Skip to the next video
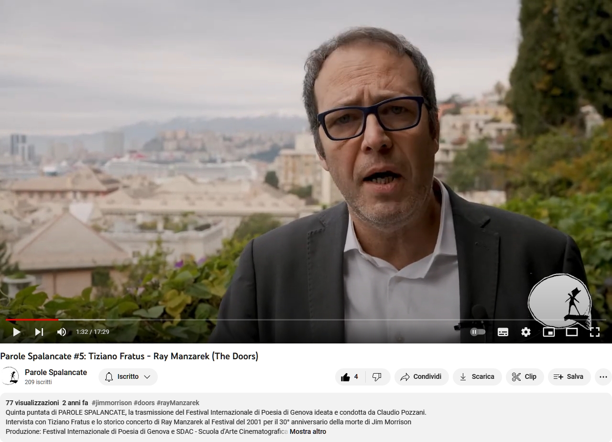 point(39,331)
